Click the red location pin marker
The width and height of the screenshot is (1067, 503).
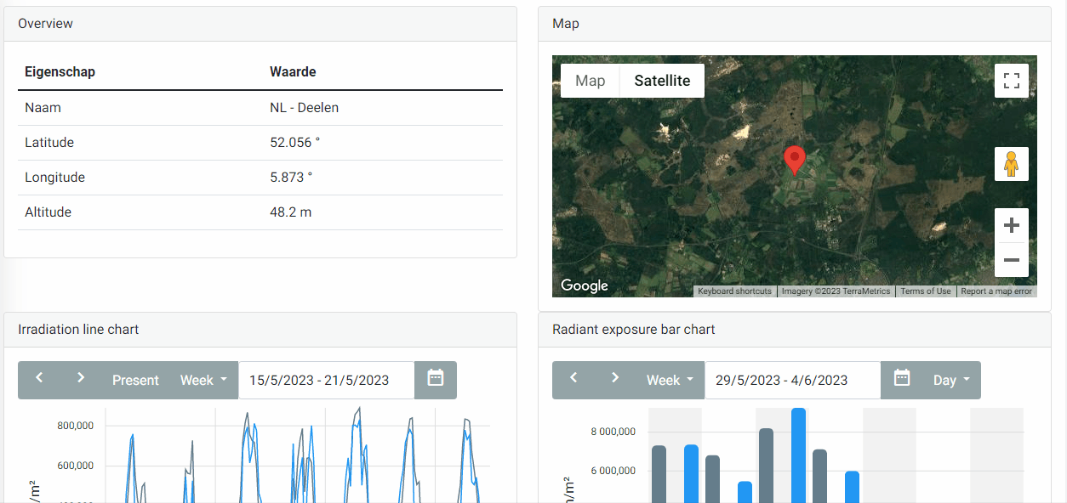point(795,161)
